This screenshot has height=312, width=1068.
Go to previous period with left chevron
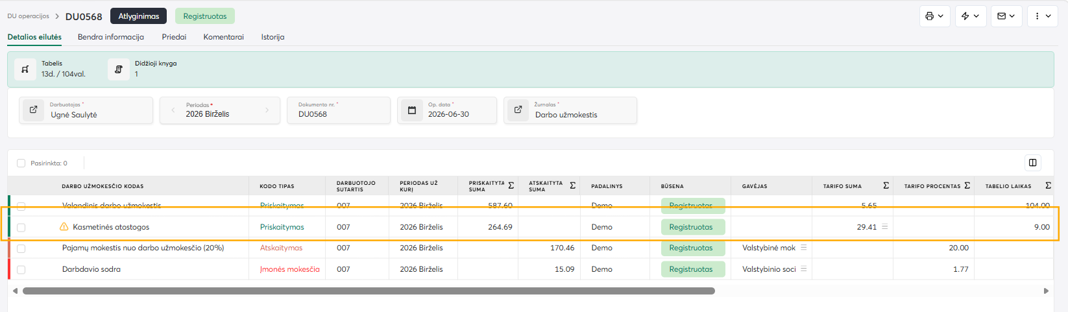point(173,110)
